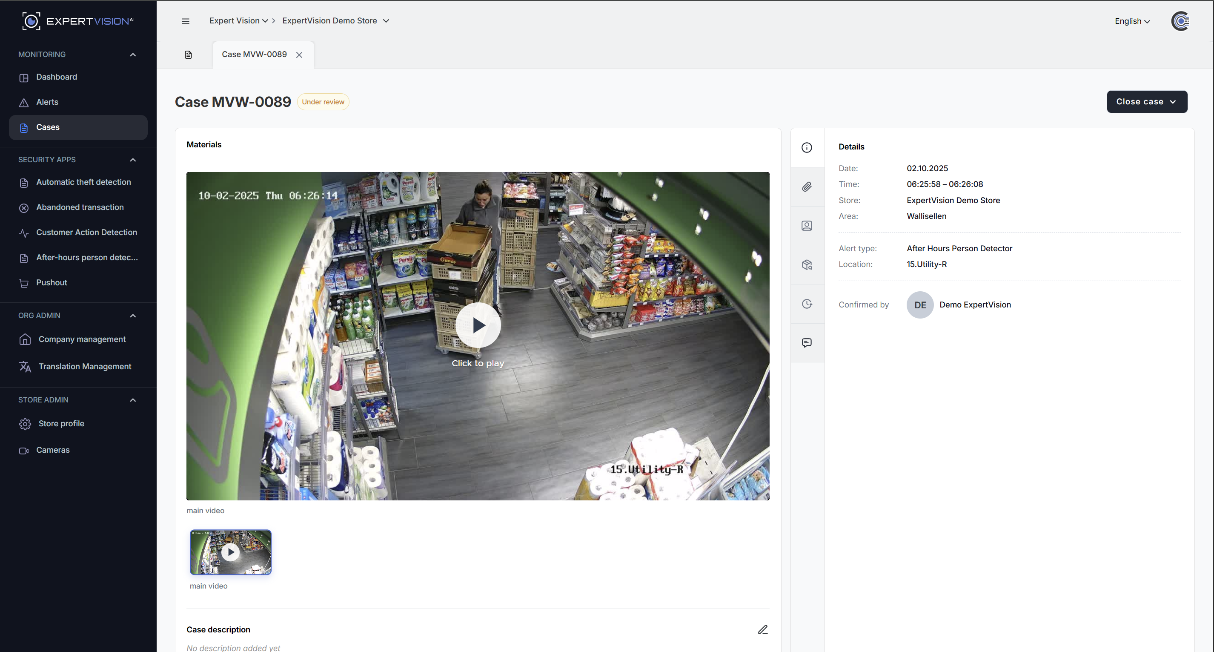Go to Alerts in sidebar
The image size is (1214, 652).
click(x=47, y=102)
